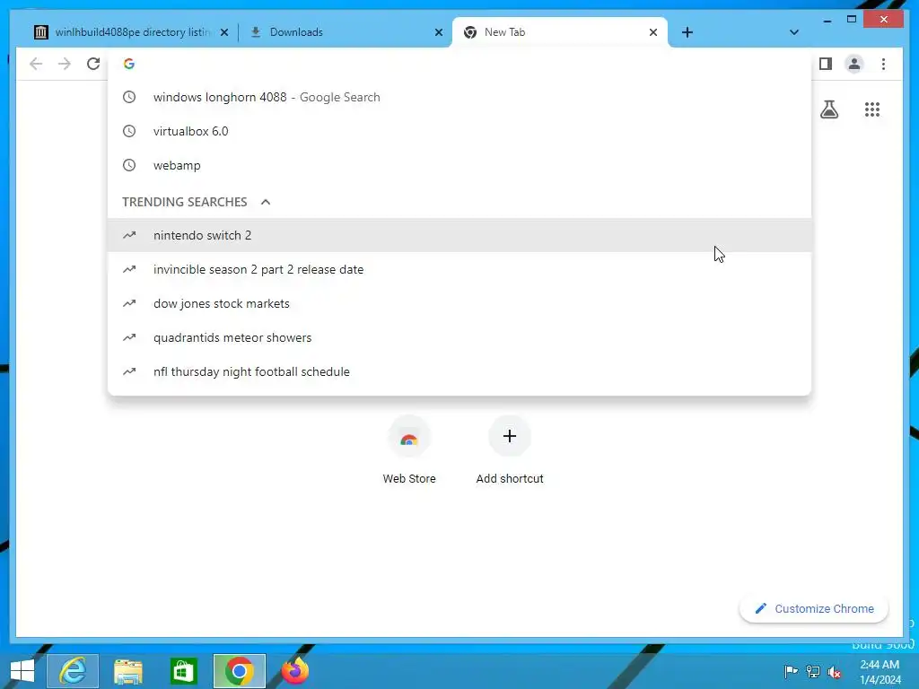Close the winlhbuild4088pe directory listing tab
Image resolution: width=919 pixels, height=689 pixels.
223,33
